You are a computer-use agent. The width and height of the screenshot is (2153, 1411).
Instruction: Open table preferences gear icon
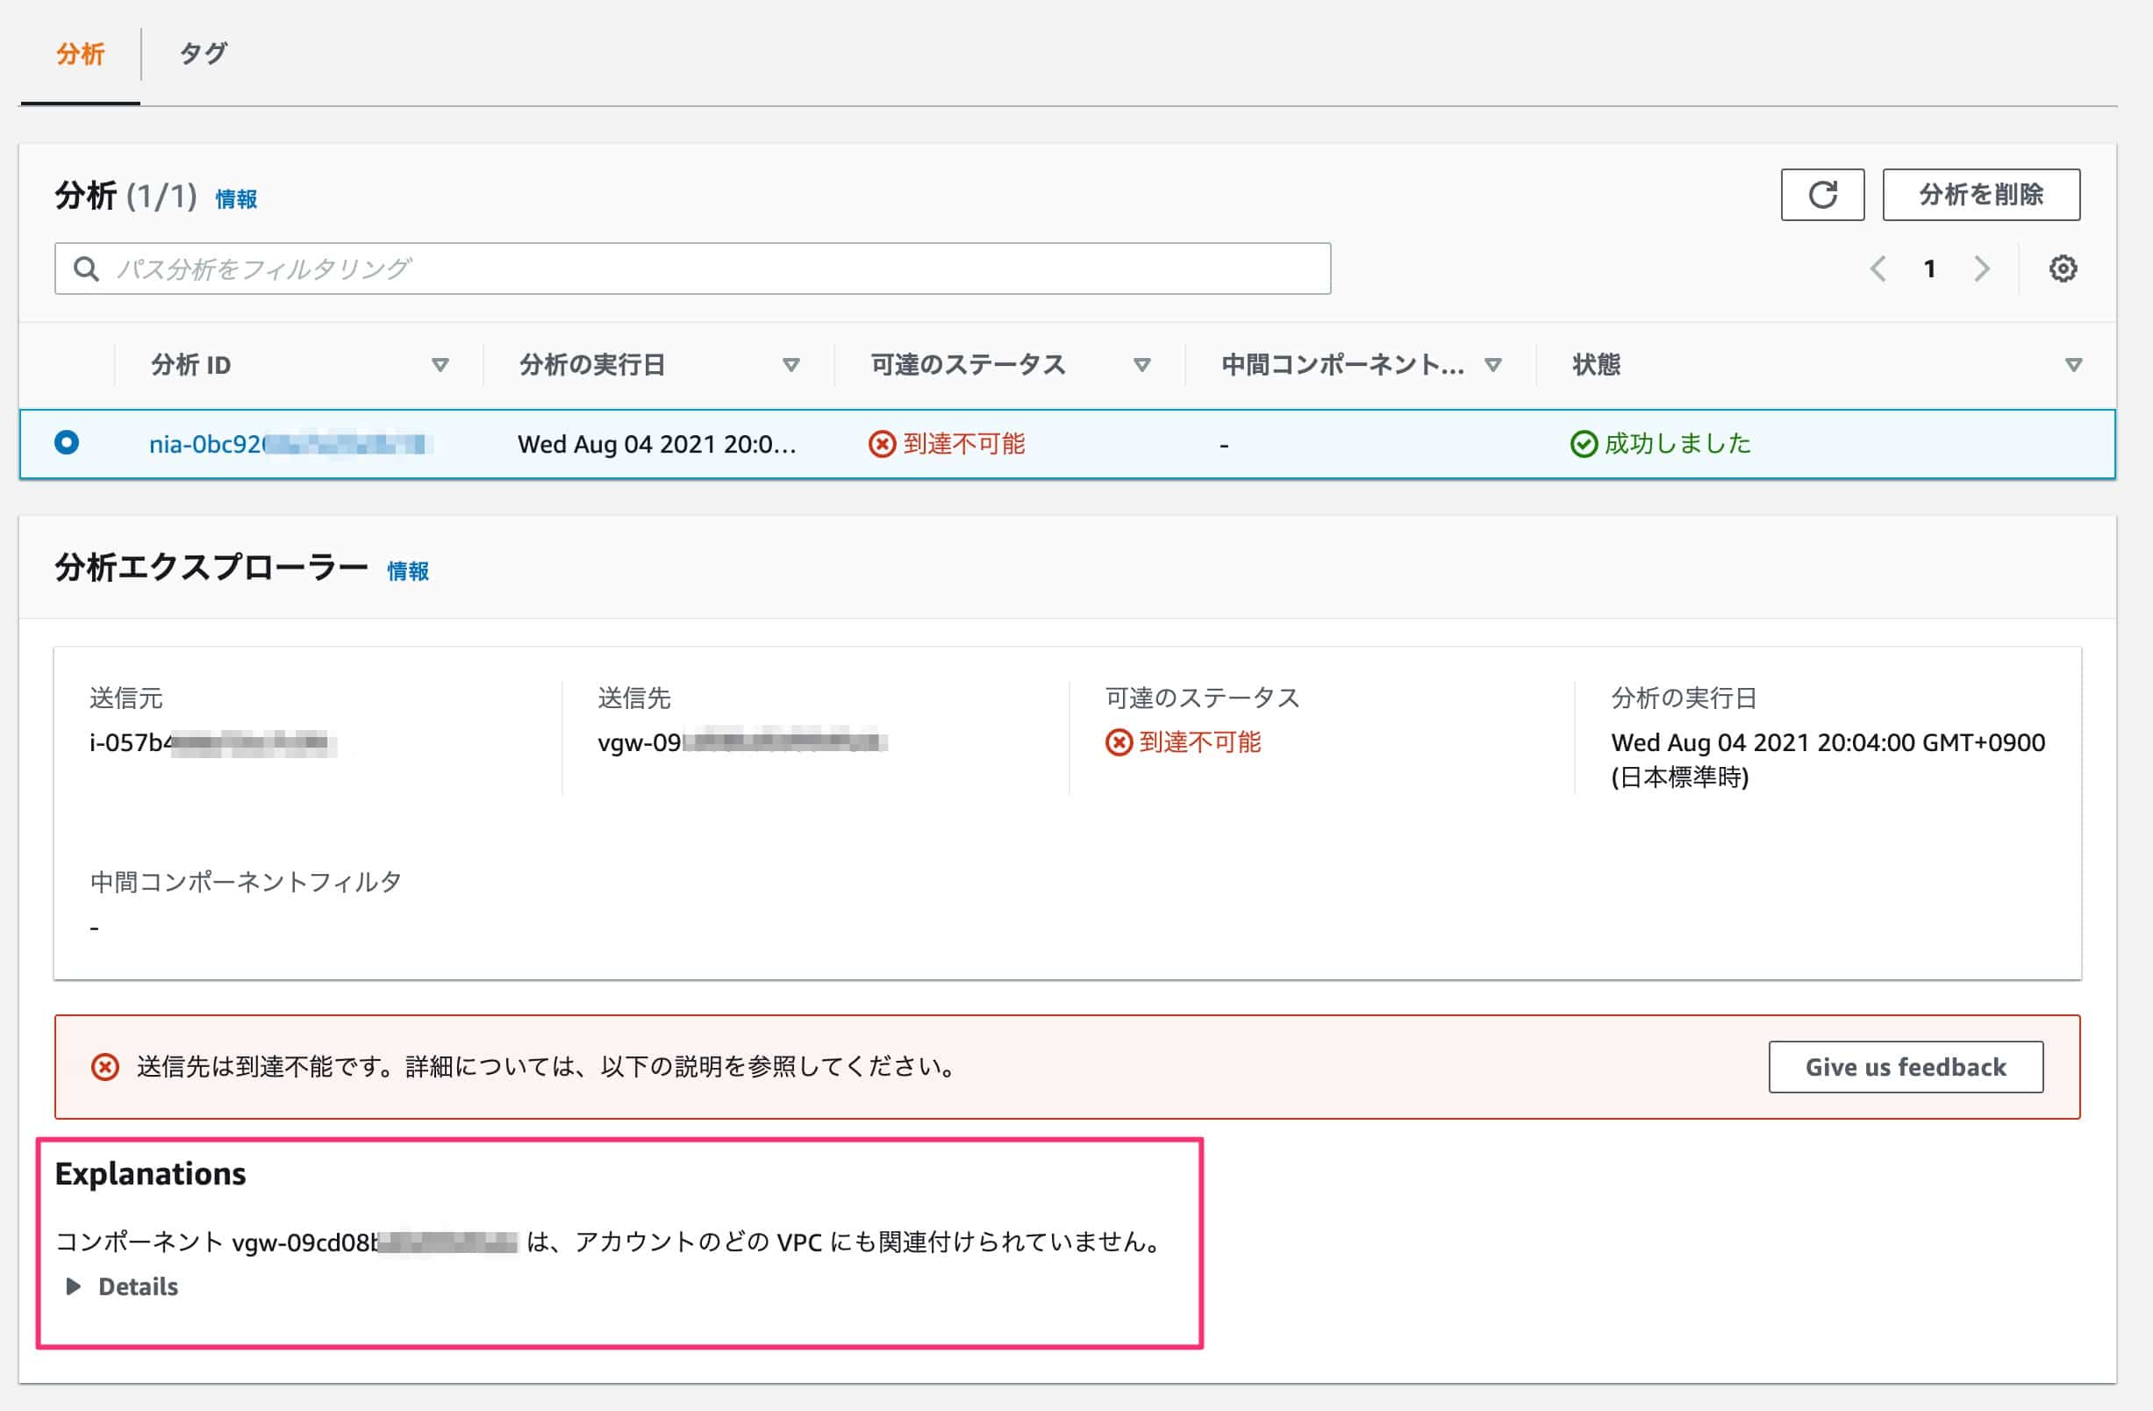(x=2062, y=269)
